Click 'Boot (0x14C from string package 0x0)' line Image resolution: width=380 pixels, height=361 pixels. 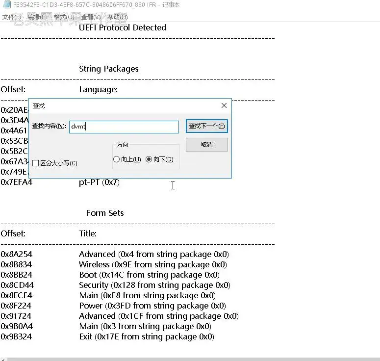(x=149, y=275)
